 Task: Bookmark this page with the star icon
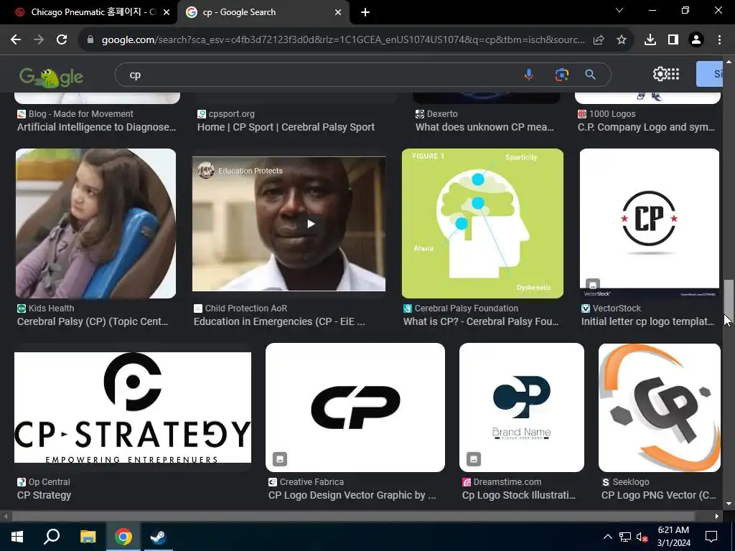click(x=622, y=40)
